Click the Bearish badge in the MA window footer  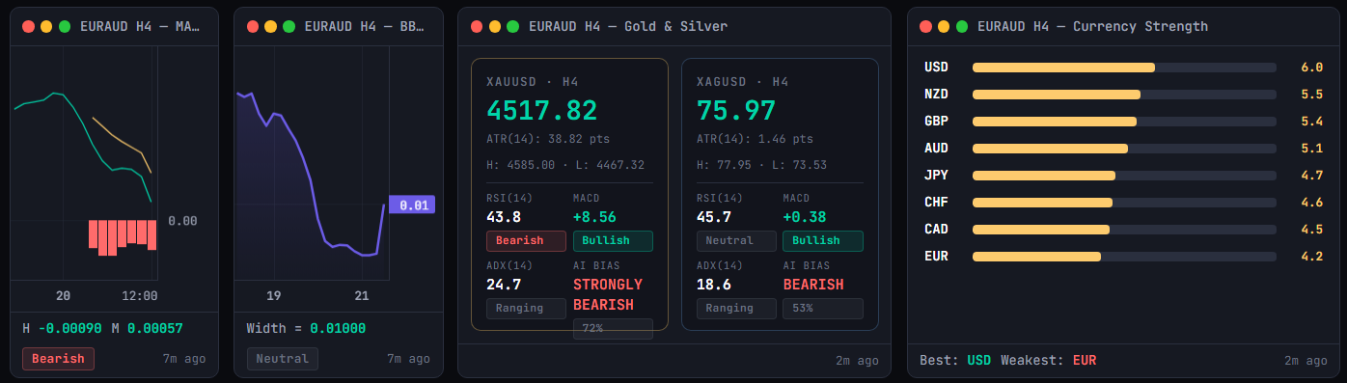click(x=58, y=359)
